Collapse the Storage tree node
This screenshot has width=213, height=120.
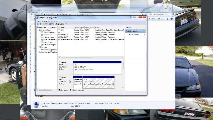pyautogui.click(x=38, y=47)
